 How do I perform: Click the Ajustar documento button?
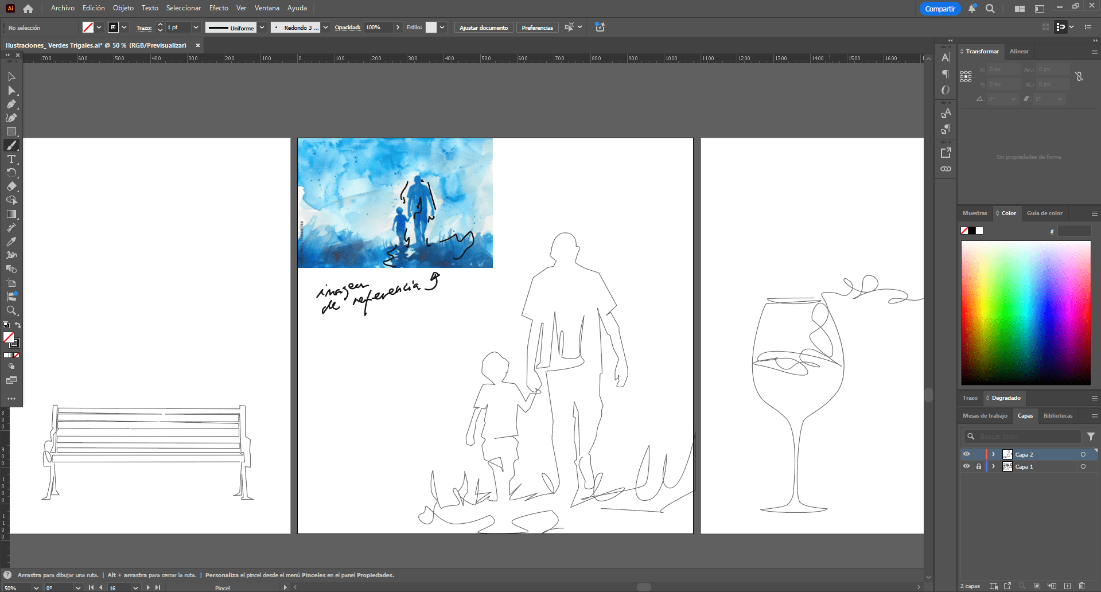point(484,28)
